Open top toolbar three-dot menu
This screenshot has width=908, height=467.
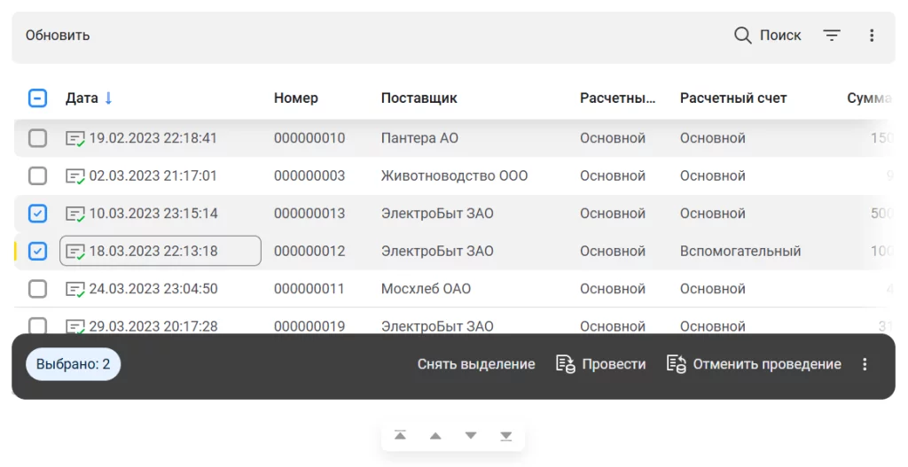click(872, 35)
